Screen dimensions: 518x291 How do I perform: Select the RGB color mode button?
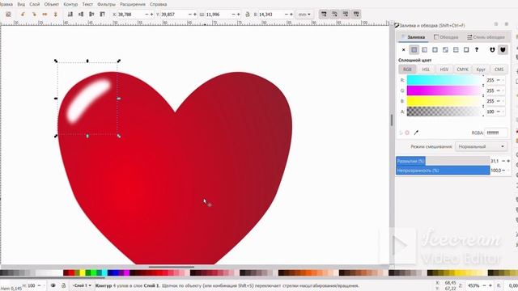point(407,70)
